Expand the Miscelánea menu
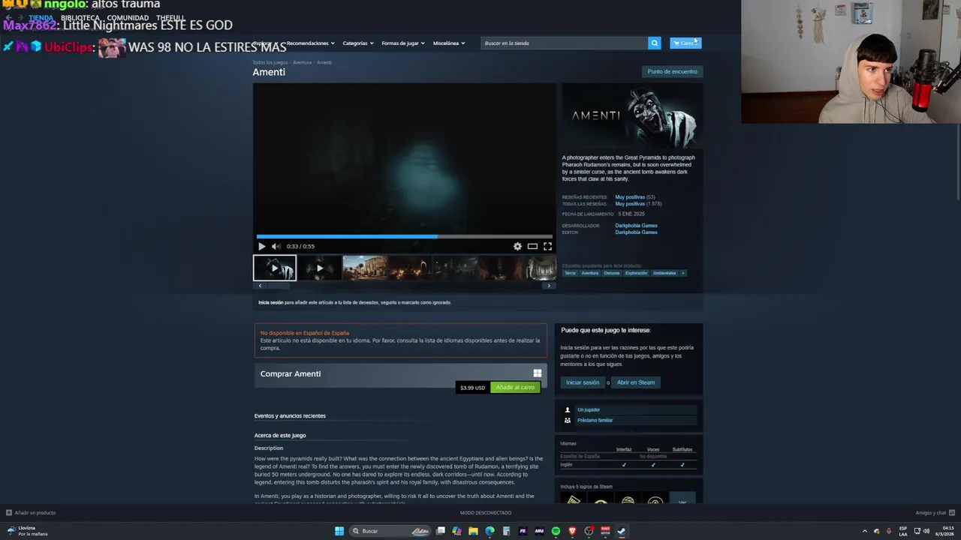Viewport: 961px width, 540px height. pyautogui.click(x=449, y=43)
